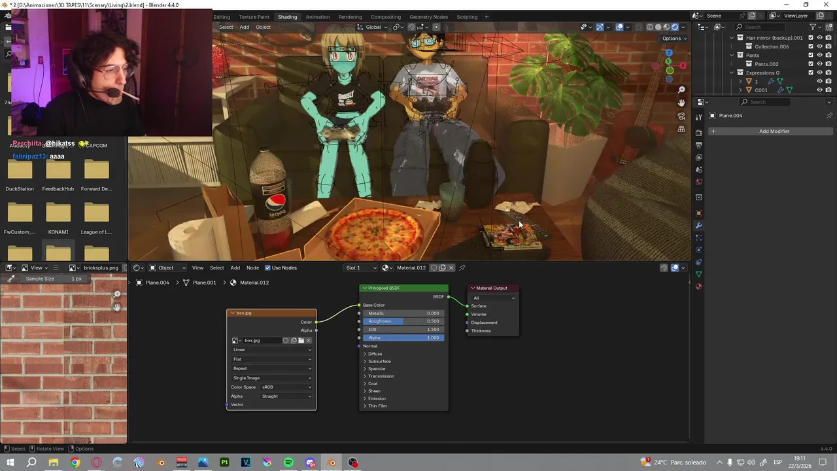The height and width of the screenshot is (471, 837).
Task: Expand the Emission panel in Principled BSDF
Action: point(365,398)
